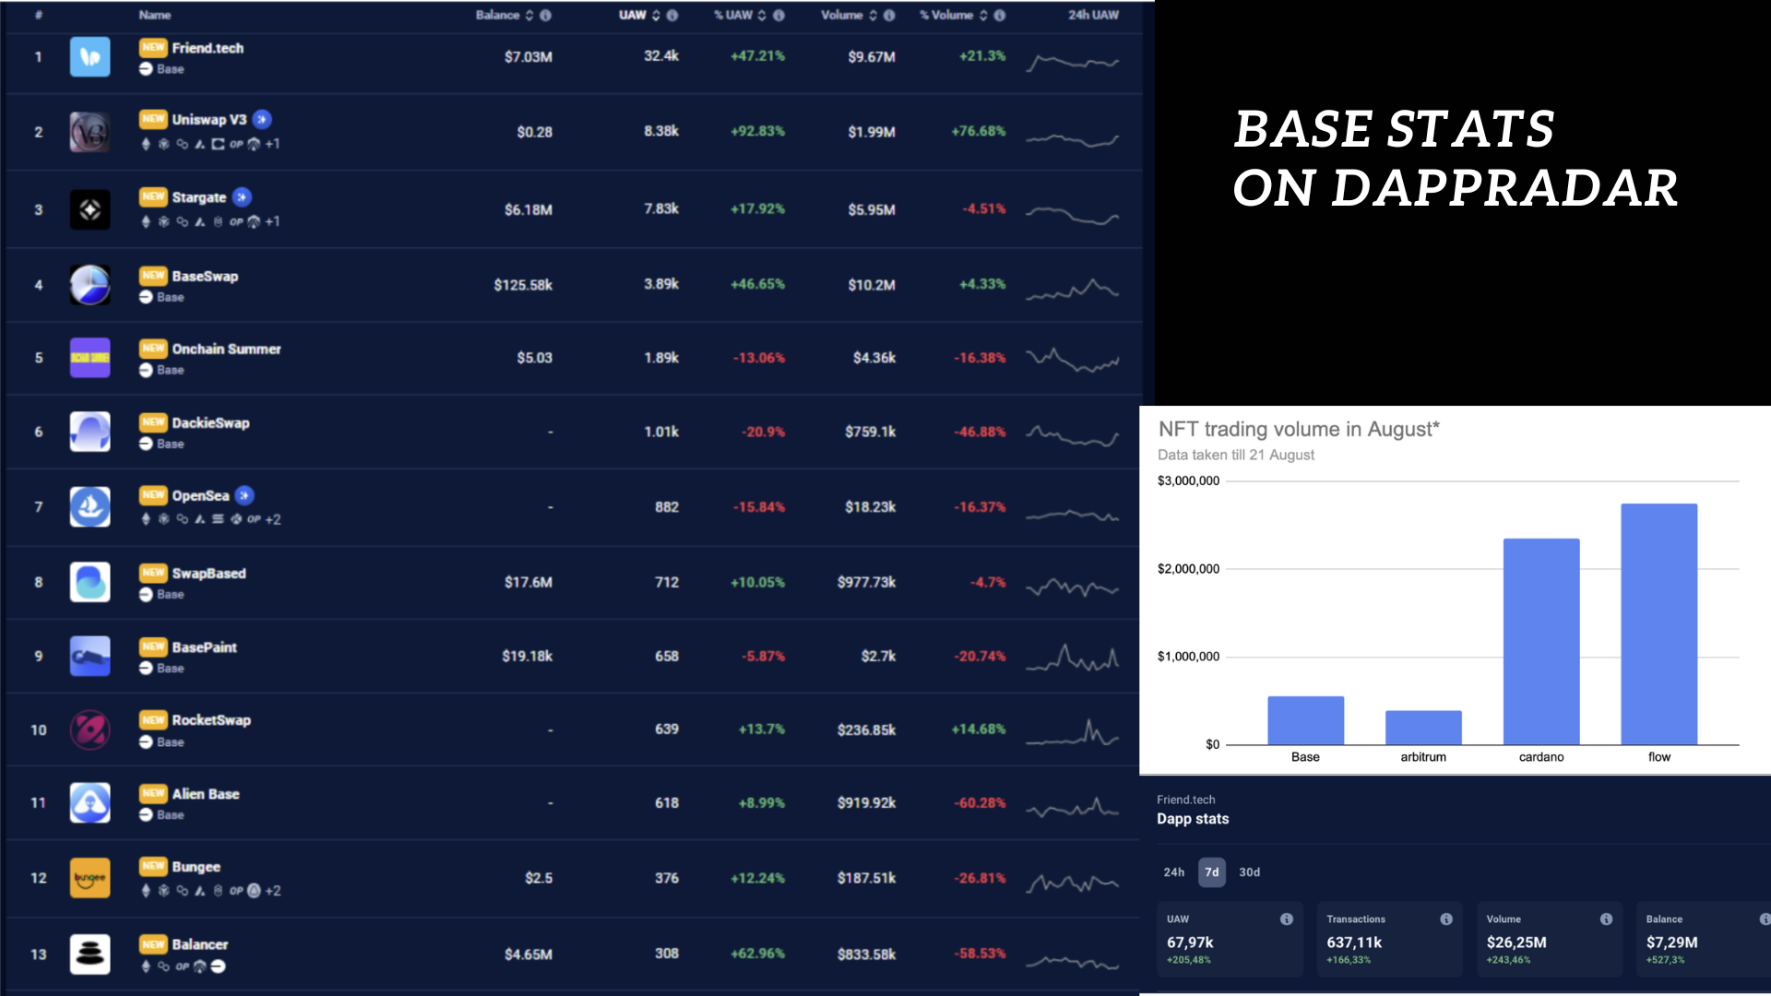Click the OP chain icon under Stargate
This screenshot has height=996, width=1771.
point(237,221)
